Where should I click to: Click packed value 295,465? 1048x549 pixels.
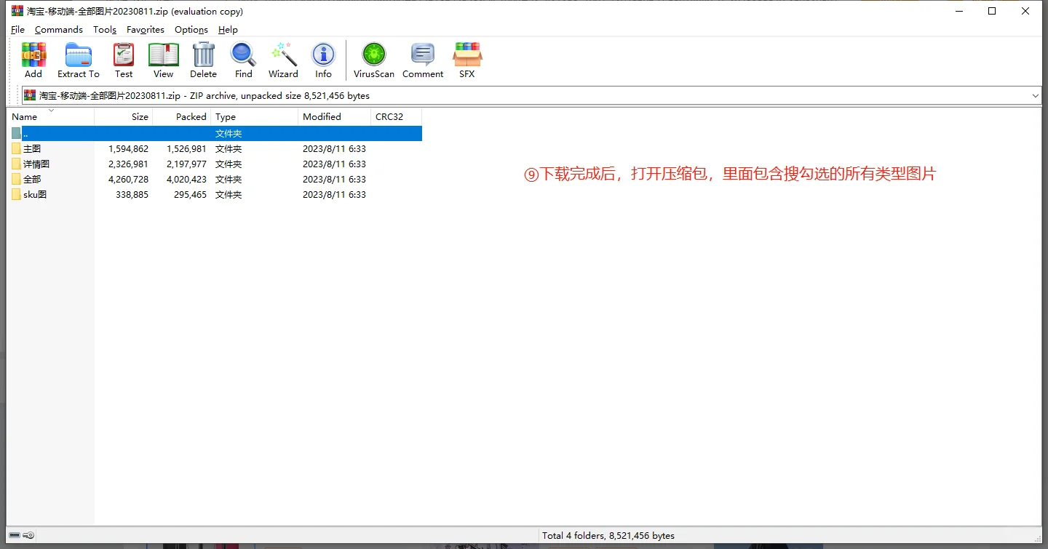[190, 195]
